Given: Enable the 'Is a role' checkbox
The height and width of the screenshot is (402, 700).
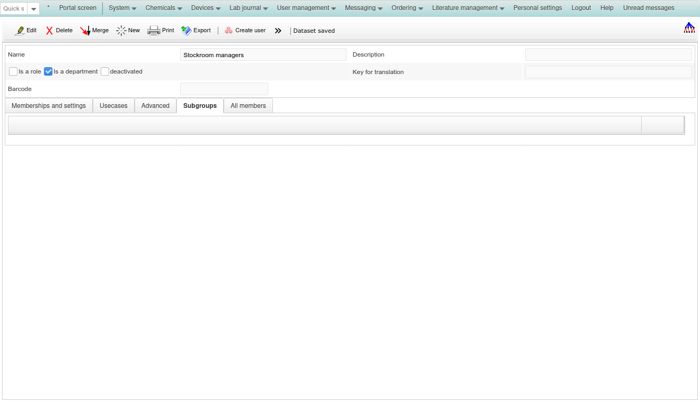Looking at the screenshot, I should point(13,71).
